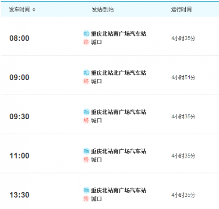The width and height of the screenshot is (219, 209).
Task: Click blue 始 icon in 09:00 row
Action: pyautogui.click(x=86, y=73)
